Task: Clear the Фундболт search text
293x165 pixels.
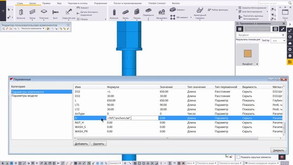Action: pos(283,35)
